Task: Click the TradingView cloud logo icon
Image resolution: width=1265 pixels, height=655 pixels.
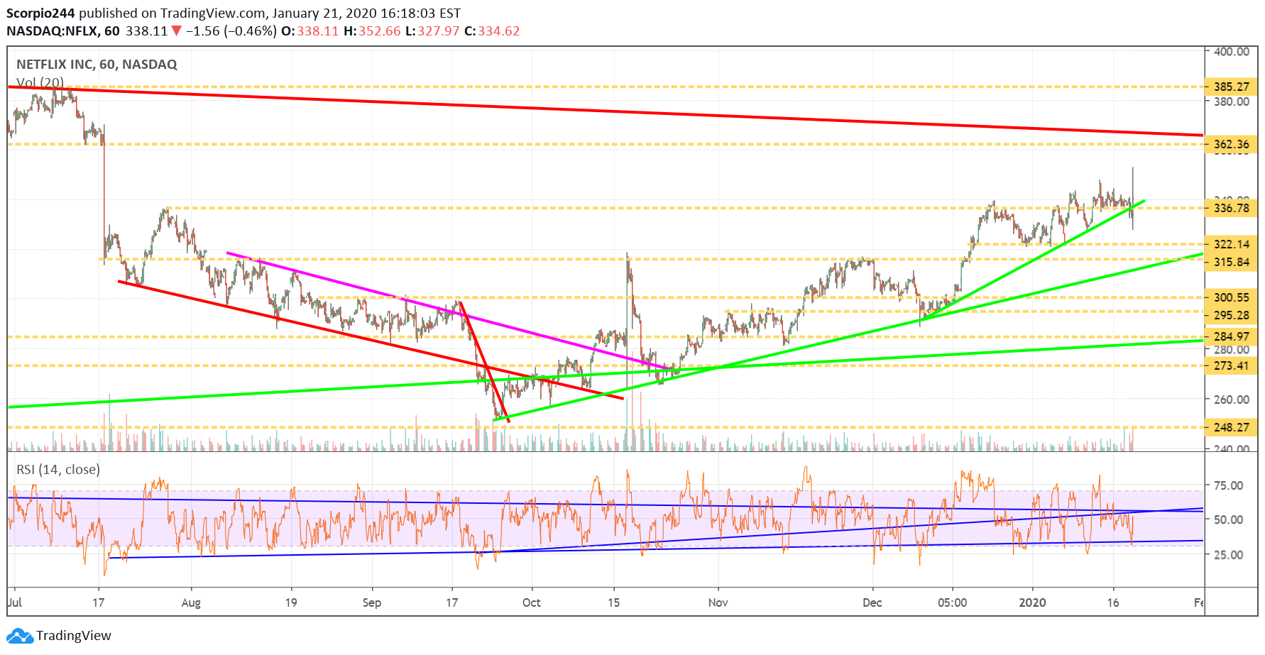Action: [20, 636]
